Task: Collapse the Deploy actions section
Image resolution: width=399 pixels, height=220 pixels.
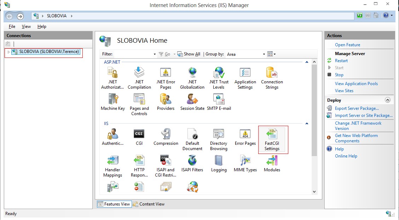Action: pos(388,100)
